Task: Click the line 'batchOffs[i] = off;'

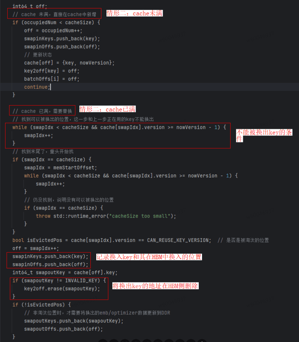Action: 51,79
